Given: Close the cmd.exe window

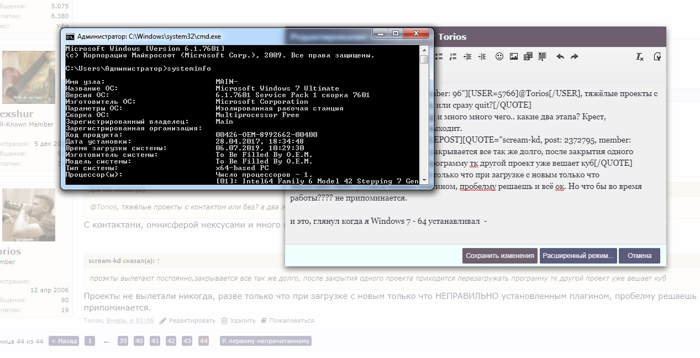Looking at the screenshot, I should 417,34.
